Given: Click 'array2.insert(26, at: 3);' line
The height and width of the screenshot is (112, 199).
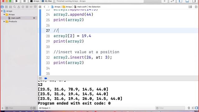Looking at the screenshot, I should [x=83, y=57].
